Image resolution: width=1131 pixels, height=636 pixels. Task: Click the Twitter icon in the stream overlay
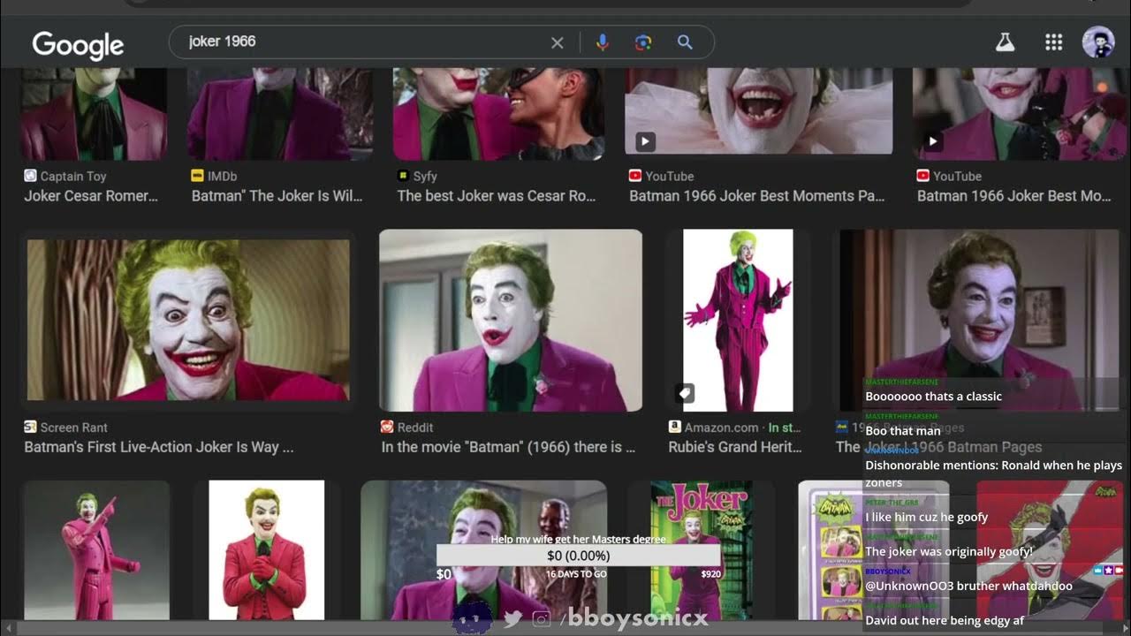click(512, 619)
